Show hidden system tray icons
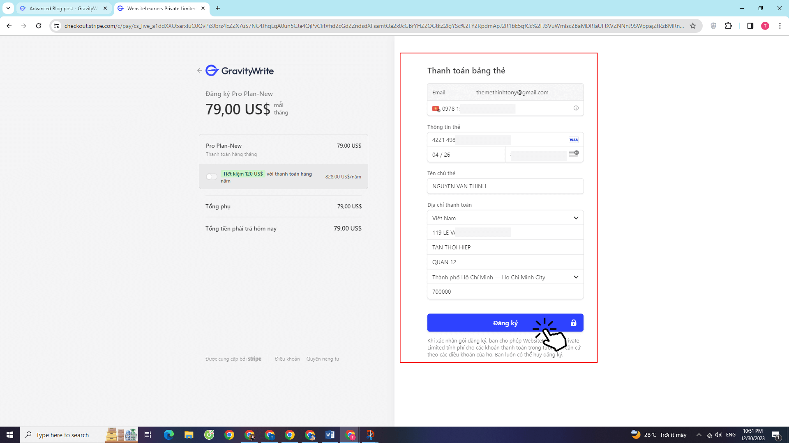This screenshot has height=443, width=789. click(699, 435)
